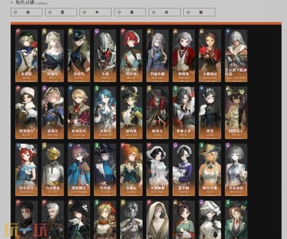Enable the 木 afflatus filter
287x239 pixels.
pyautogui.click(x=95, y=12)
